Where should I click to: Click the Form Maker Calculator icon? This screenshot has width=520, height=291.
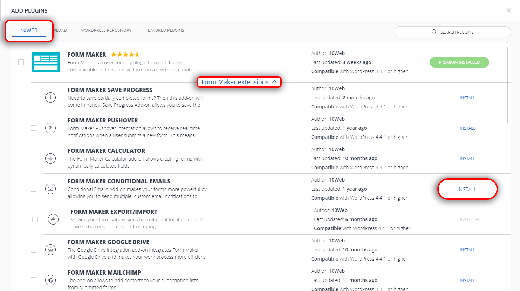point(50,158)
